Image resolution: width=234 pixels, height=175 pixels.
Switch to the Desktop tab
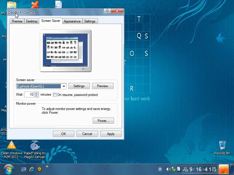32,21
